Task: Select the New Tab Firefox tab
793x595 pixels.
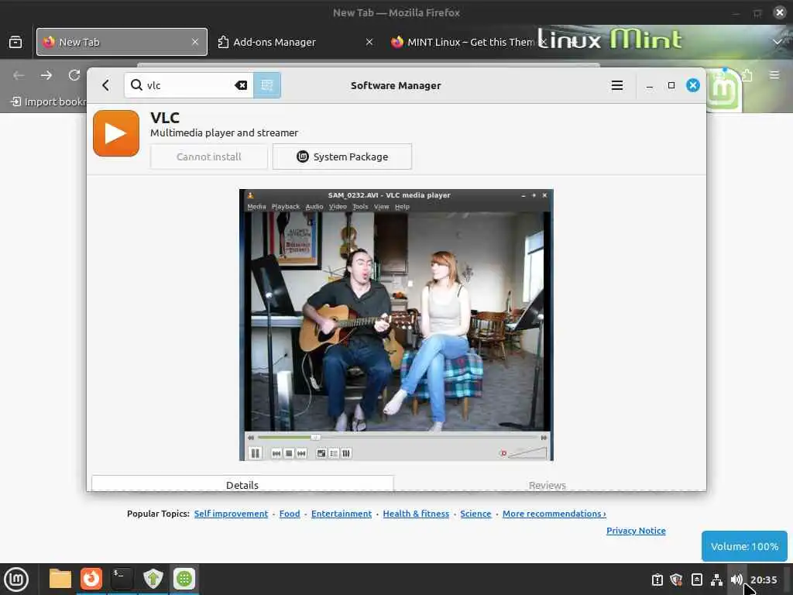Action: click(x=122, y=42)
